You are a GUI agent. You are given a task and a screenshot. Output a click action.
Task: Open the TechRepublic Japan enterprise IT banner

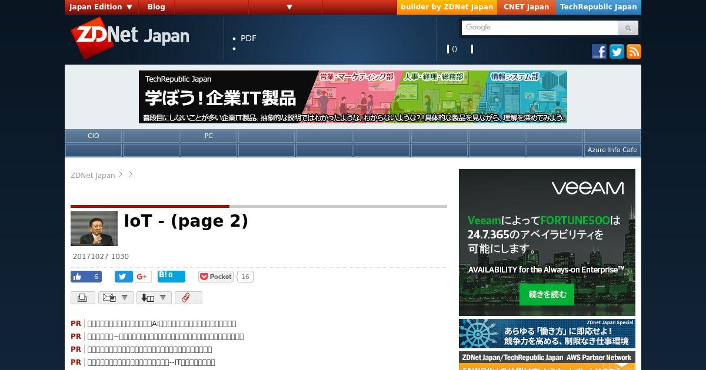(x=353, y=97)
